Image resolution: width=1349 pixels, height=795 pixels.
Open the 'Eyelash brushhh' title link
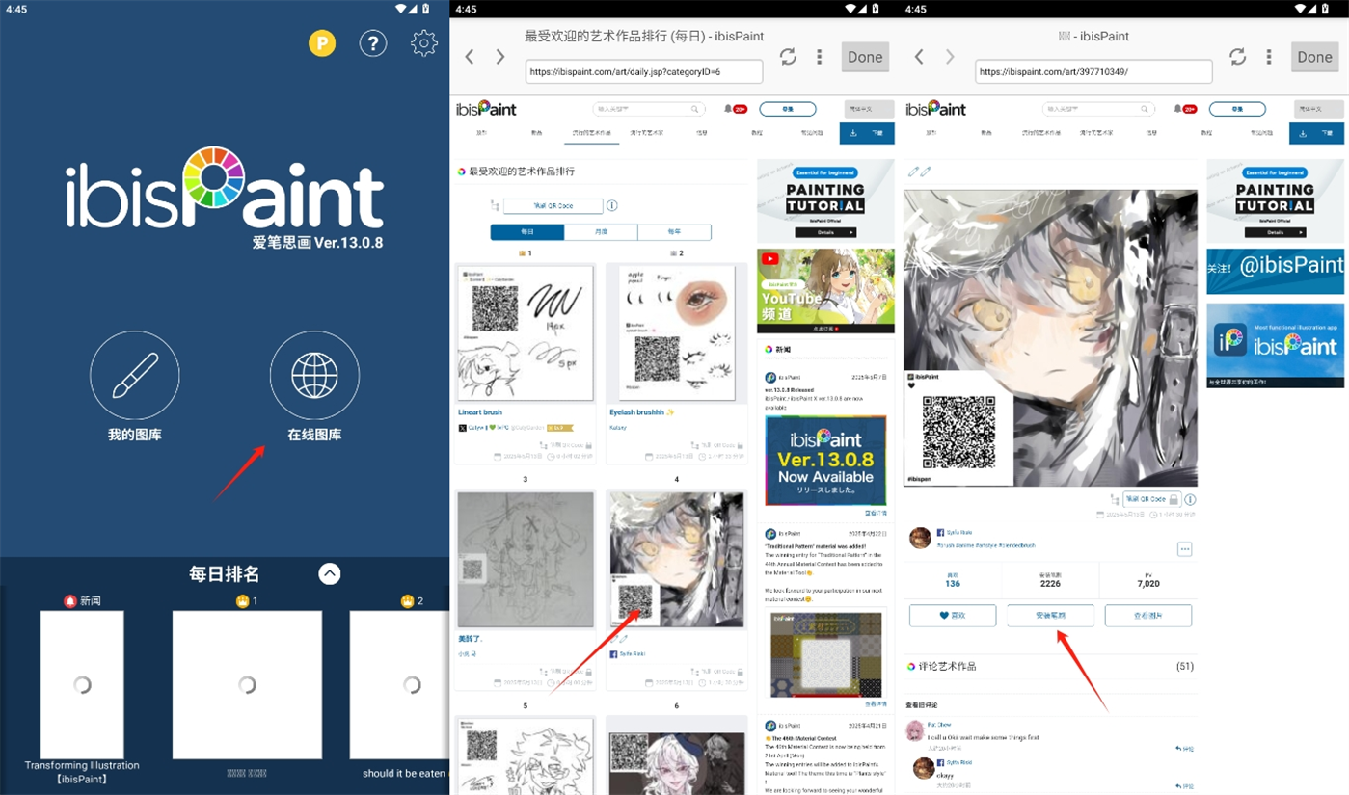tap(641, 411)
